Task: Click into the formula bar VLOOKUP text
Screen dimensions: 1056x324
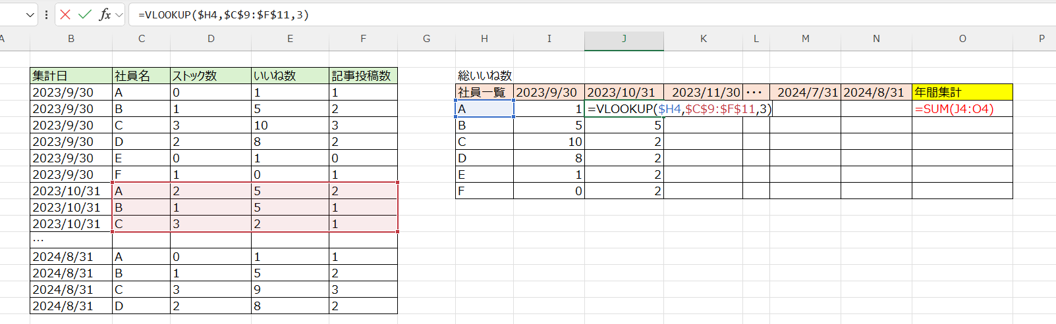Action: point(223,14)
